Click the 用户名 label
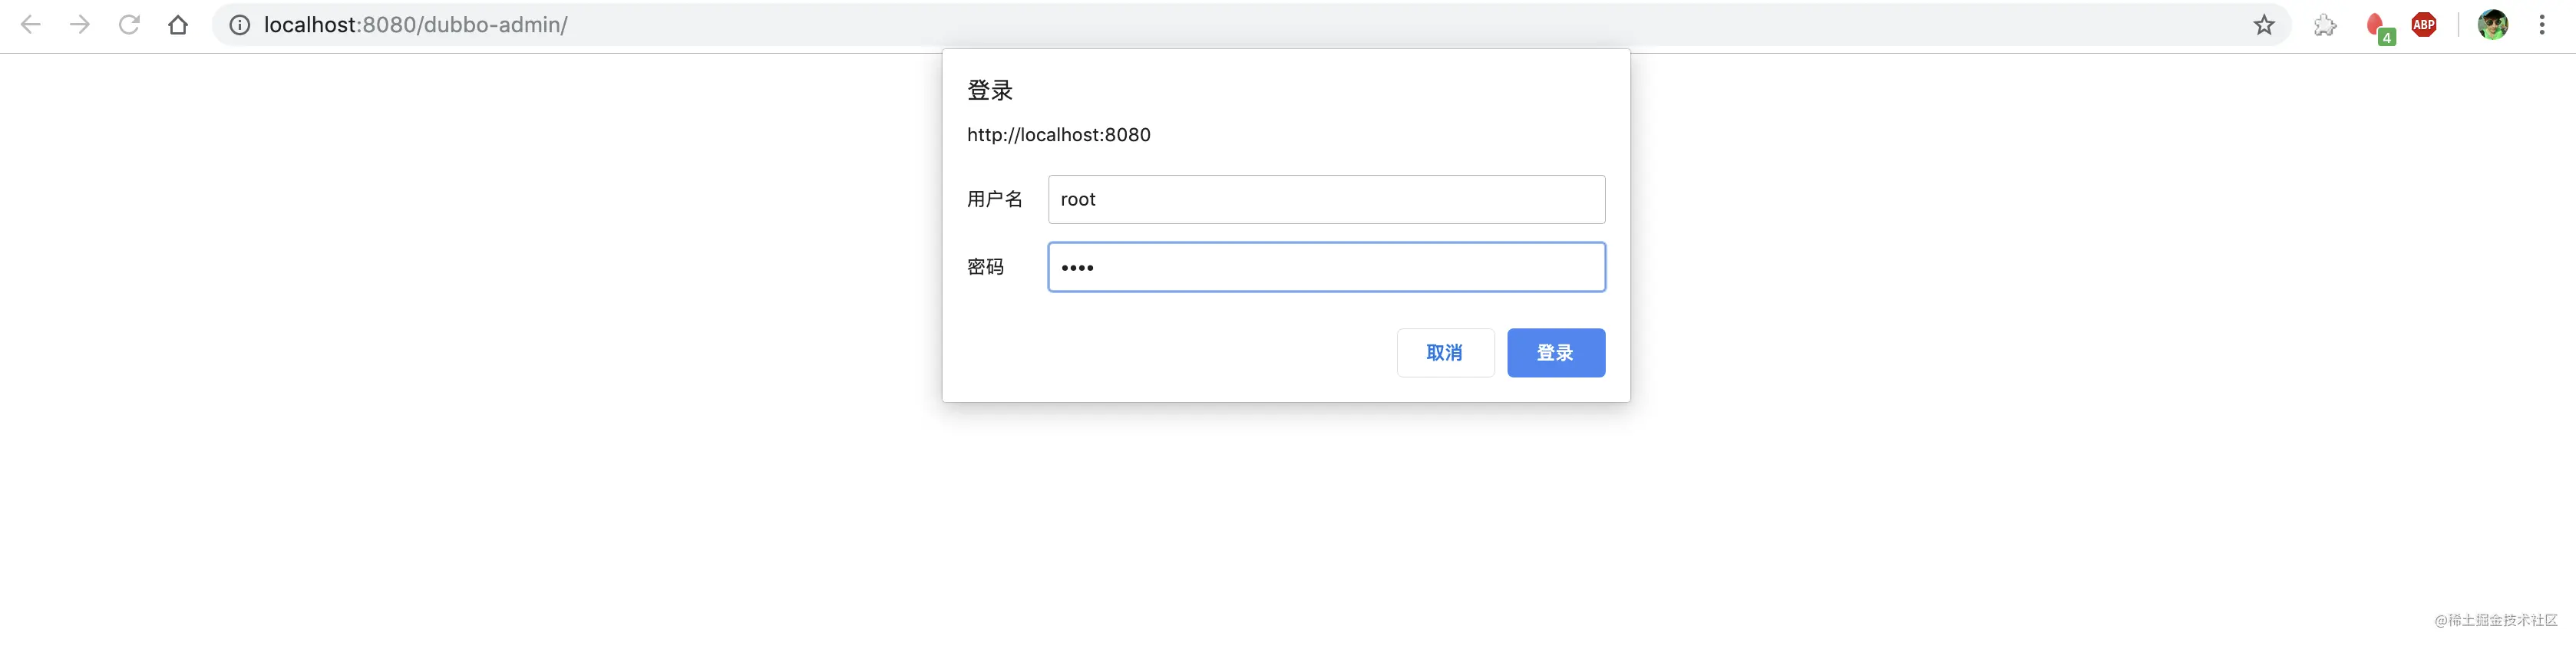The image size is (2576, 646). tap(995, 199)
